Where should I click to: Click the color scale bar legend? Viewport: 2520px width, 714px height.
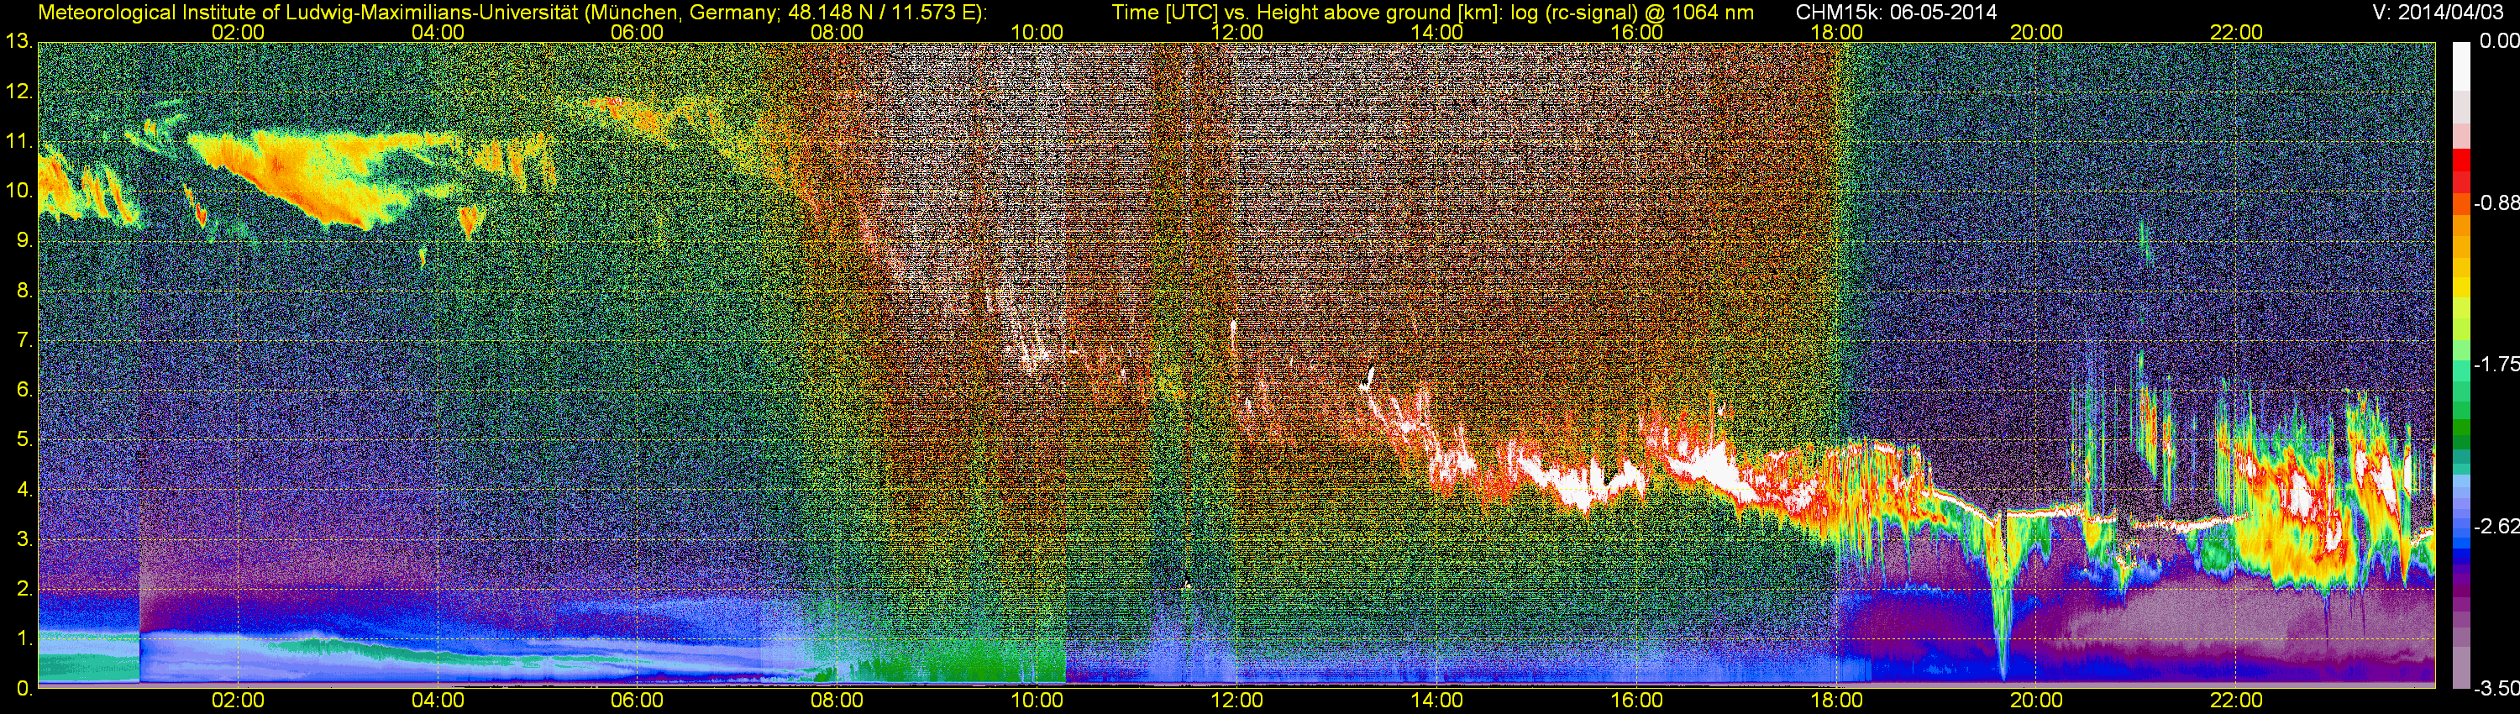(2461, 365)
